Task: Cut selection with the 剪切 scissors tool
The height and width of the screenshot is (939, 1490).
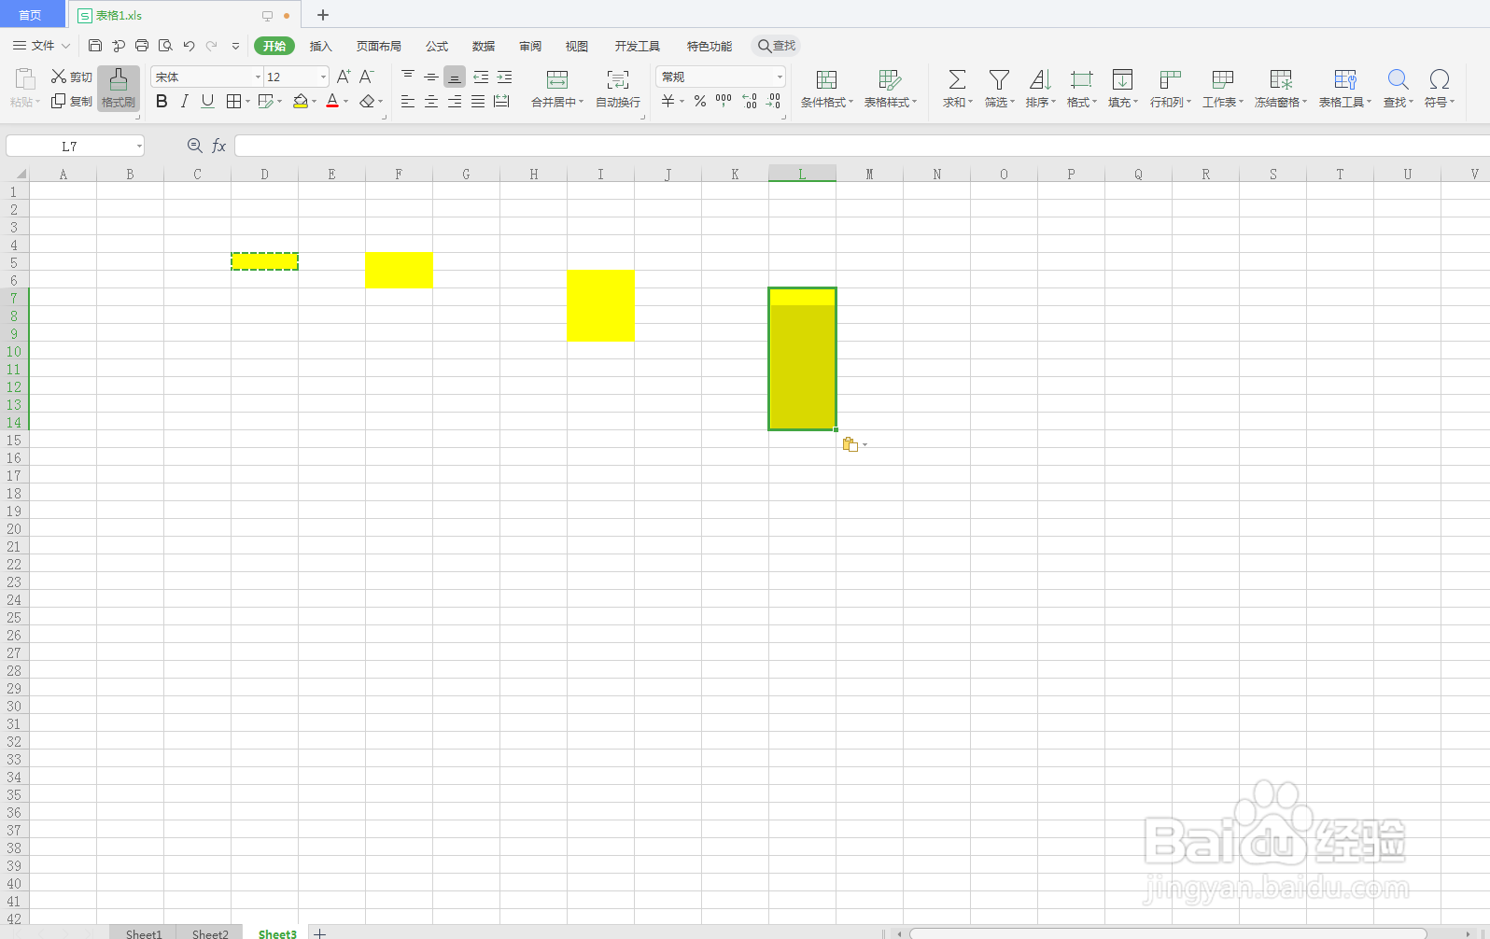Action: click(72, 77)
